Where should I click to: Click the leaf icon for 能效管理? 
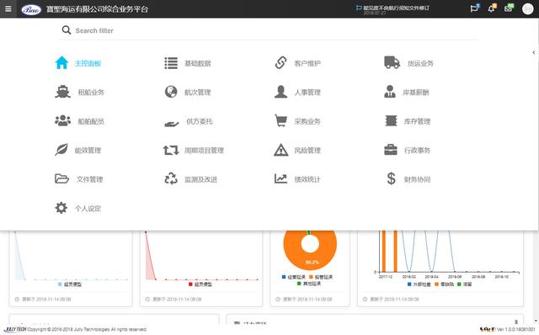[x=61, y=150]
